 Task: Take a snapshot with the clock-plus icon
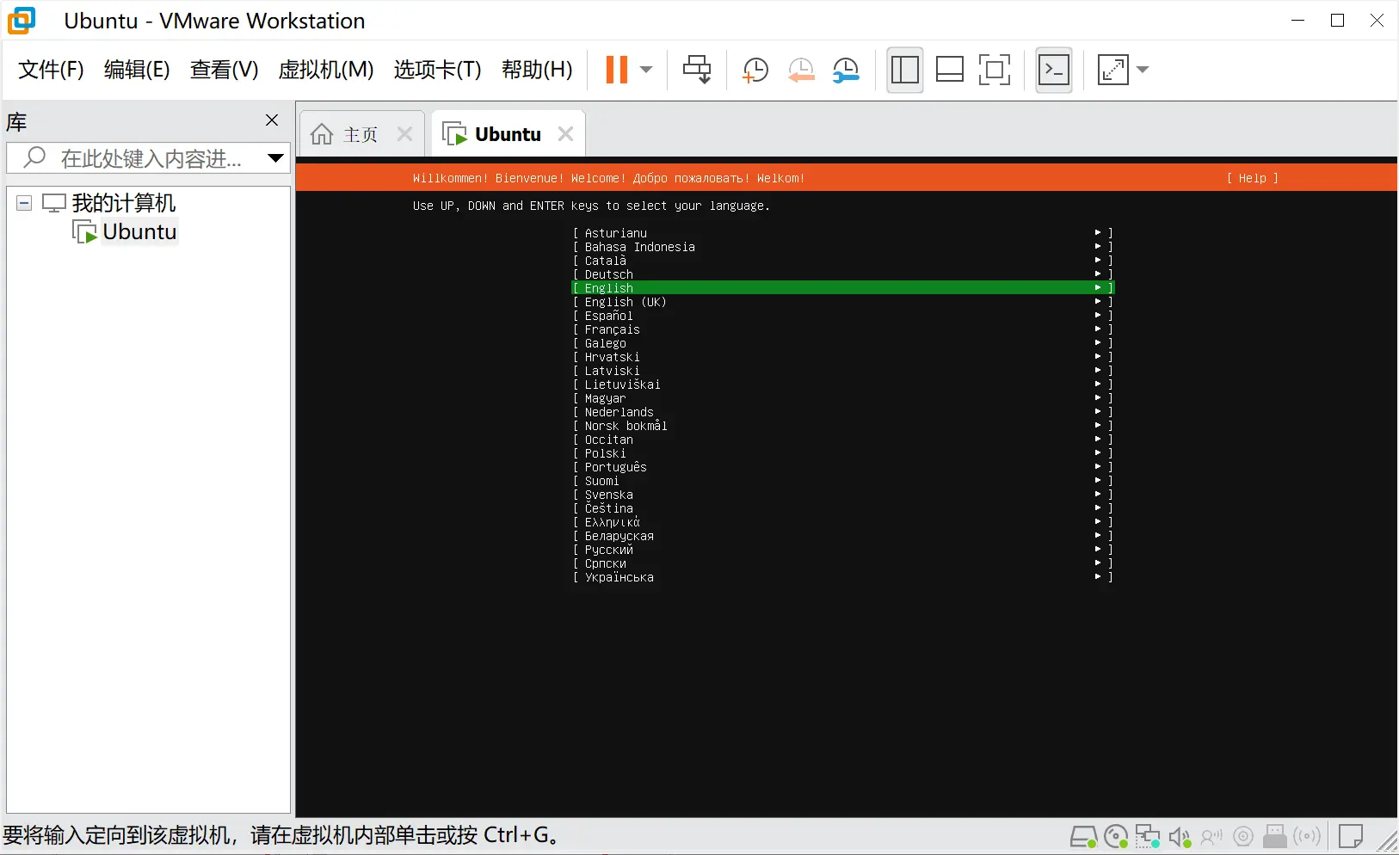[755, 70]
